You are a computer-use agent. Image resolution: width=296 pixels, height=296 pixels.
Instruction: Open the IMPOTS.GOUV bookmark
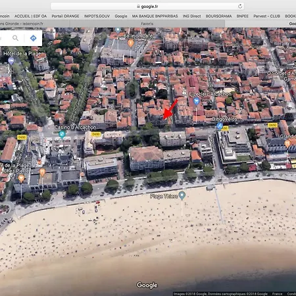coord(97,16)
